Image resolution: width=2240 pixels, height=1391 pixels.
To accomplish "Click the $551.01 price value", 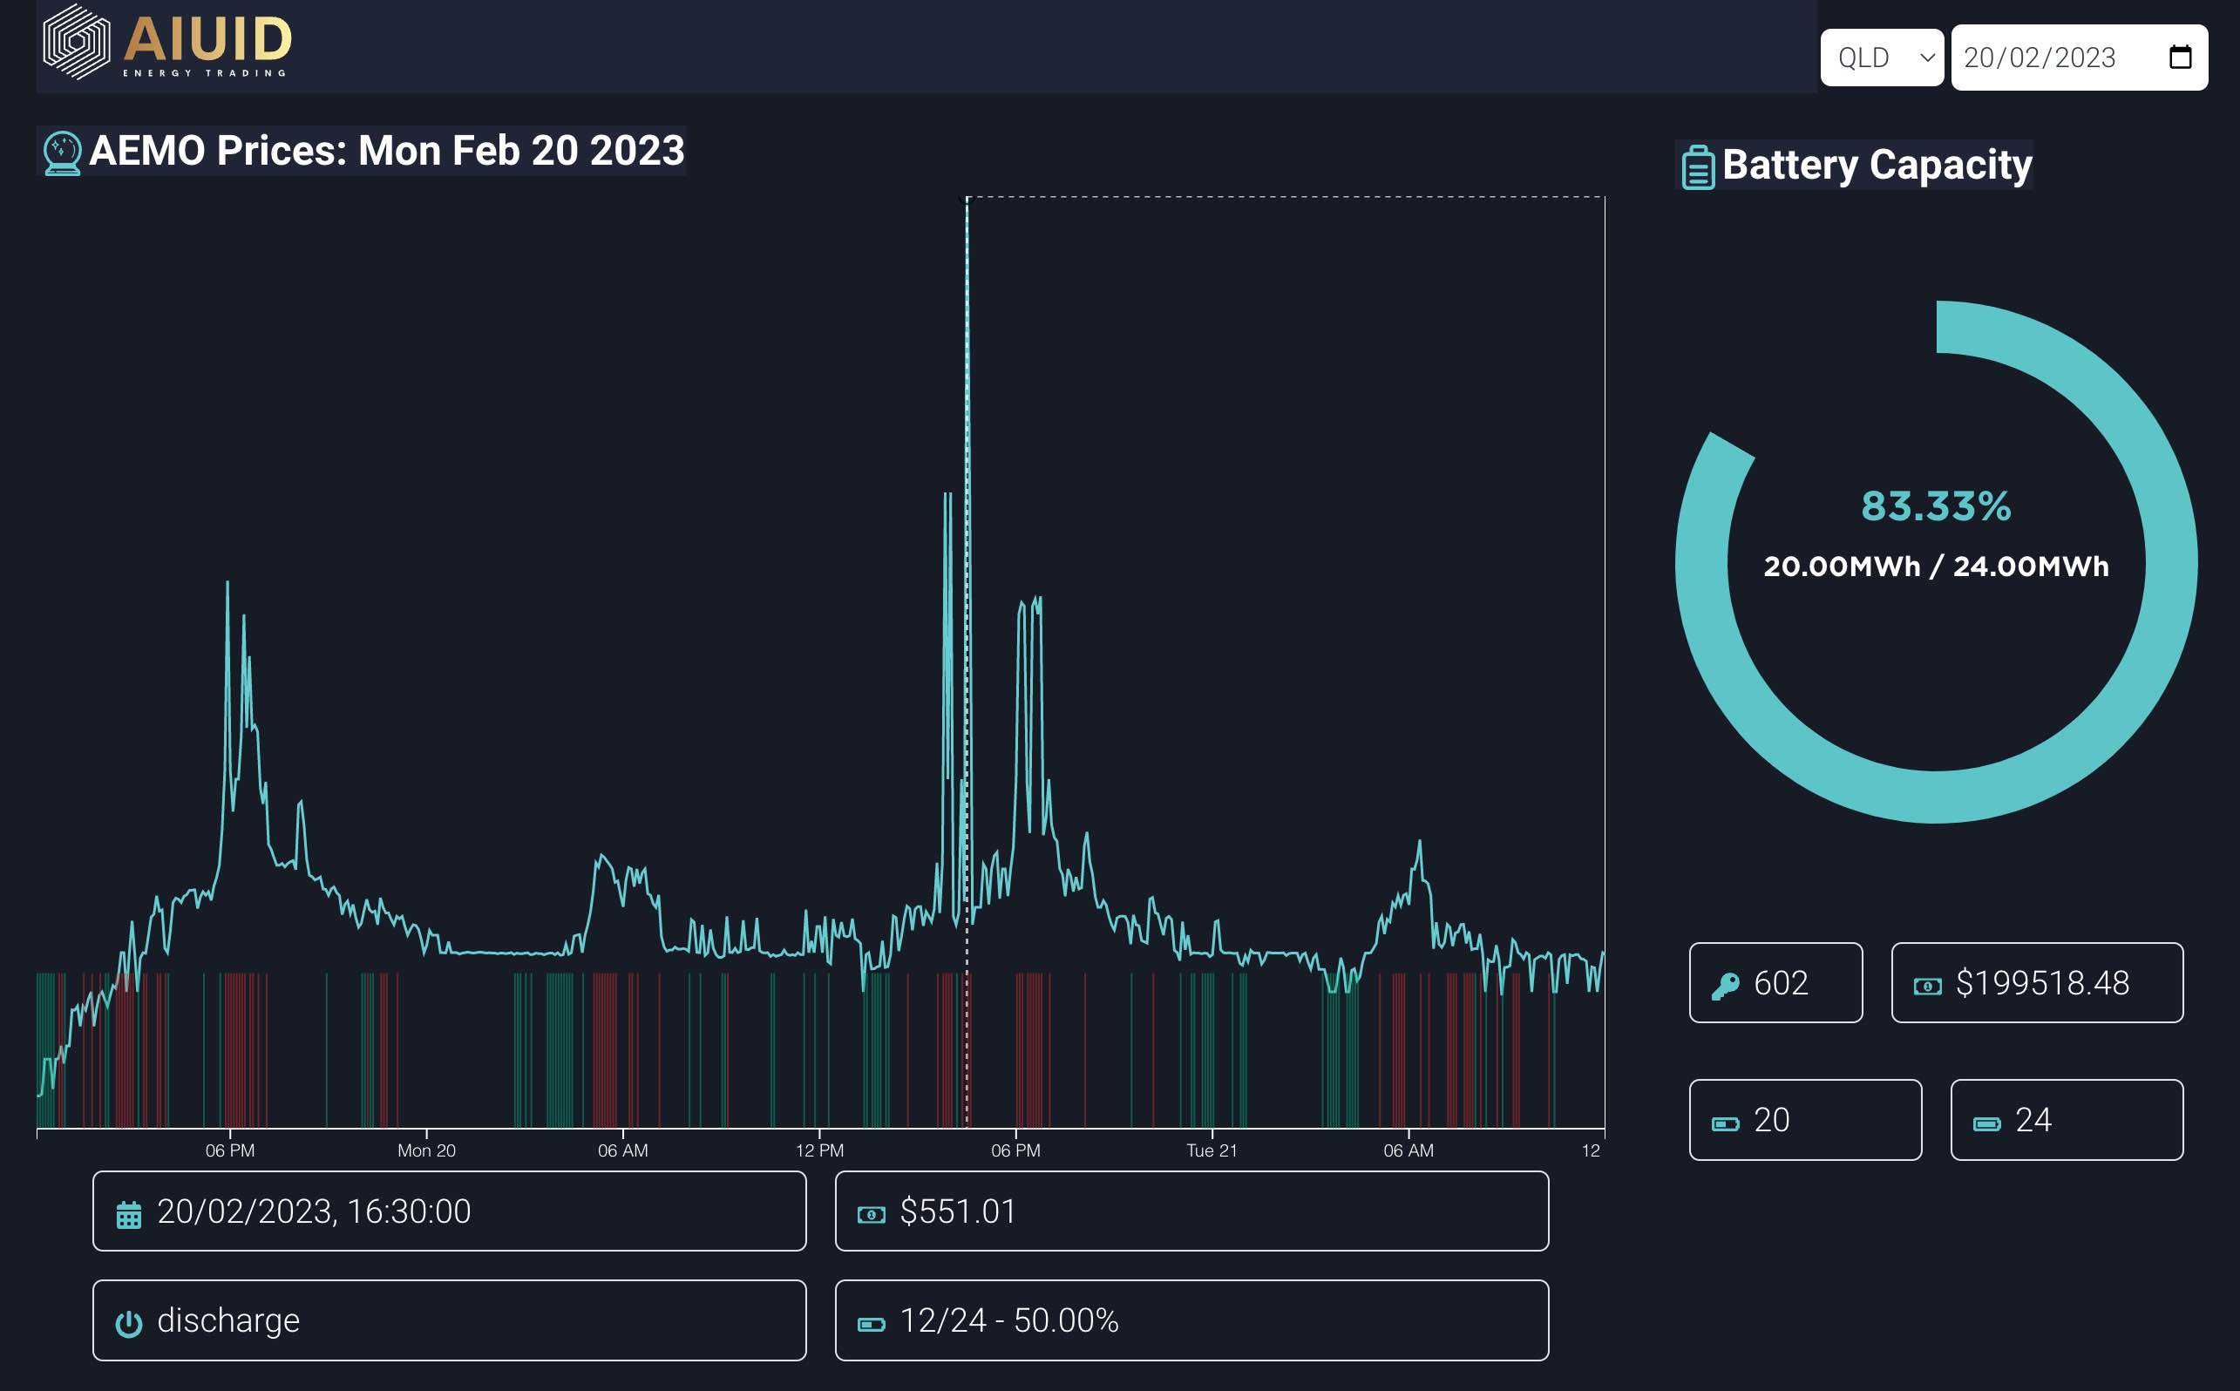I will (x=958, y=1211).
